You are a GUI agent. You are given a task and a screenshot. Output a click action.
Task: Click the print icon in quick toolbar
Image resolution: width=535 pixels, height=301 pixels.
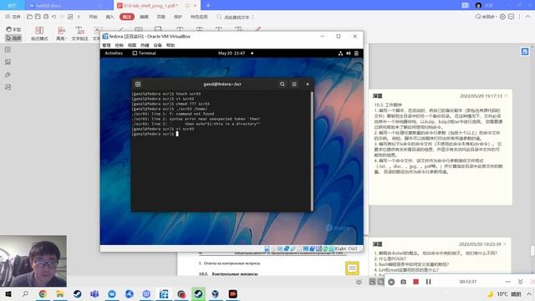point(46,17)
